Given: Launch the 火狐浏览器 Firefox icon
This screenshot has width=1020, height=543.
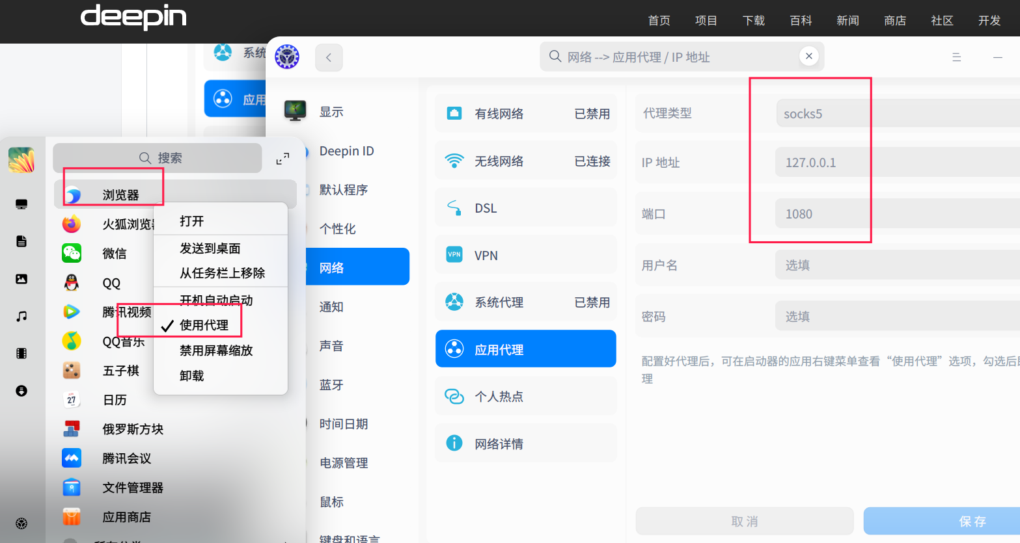Looking at the screenshot, I should click(72, 224).
